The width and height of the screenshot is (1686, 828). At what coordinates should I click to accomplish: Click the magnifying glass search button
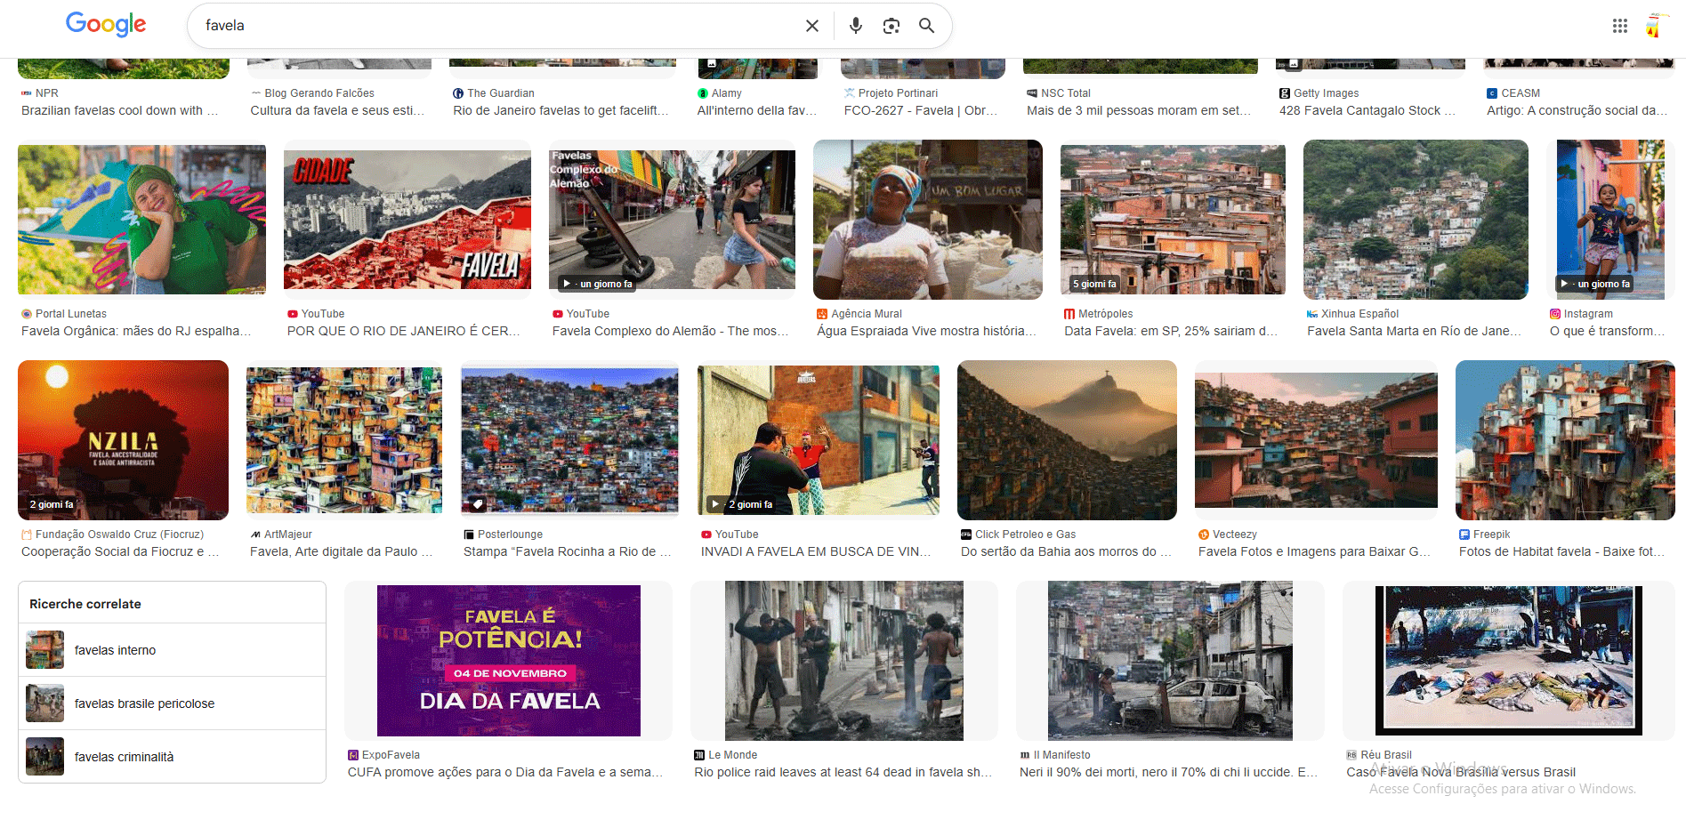926,26
